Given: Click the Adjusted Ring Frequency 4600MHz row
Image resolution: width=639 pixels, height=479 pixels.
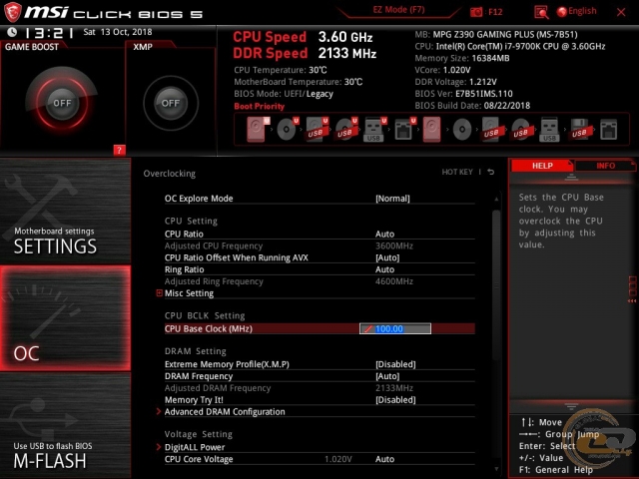Looking at the screenshot, I should (x=319, y=281).
